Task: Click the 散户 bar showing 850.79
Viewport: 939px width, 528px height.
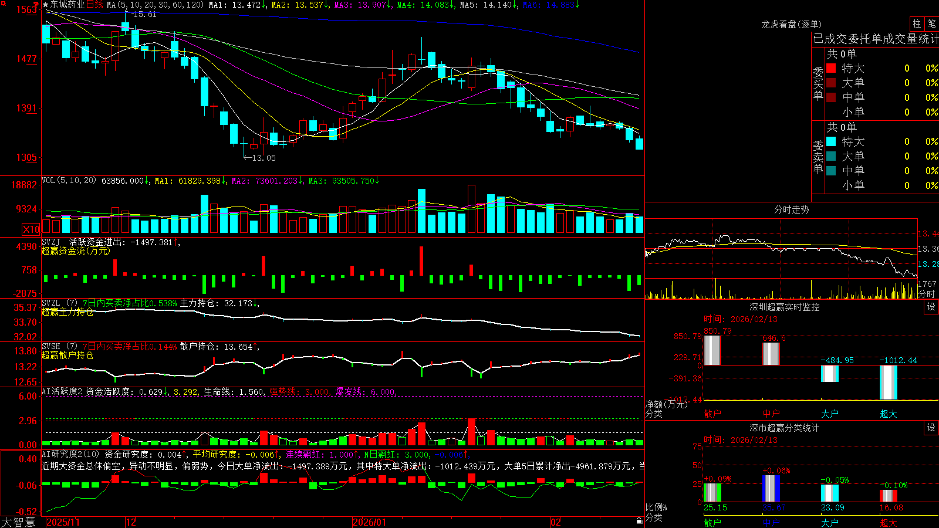Action: tap(712, 350)
